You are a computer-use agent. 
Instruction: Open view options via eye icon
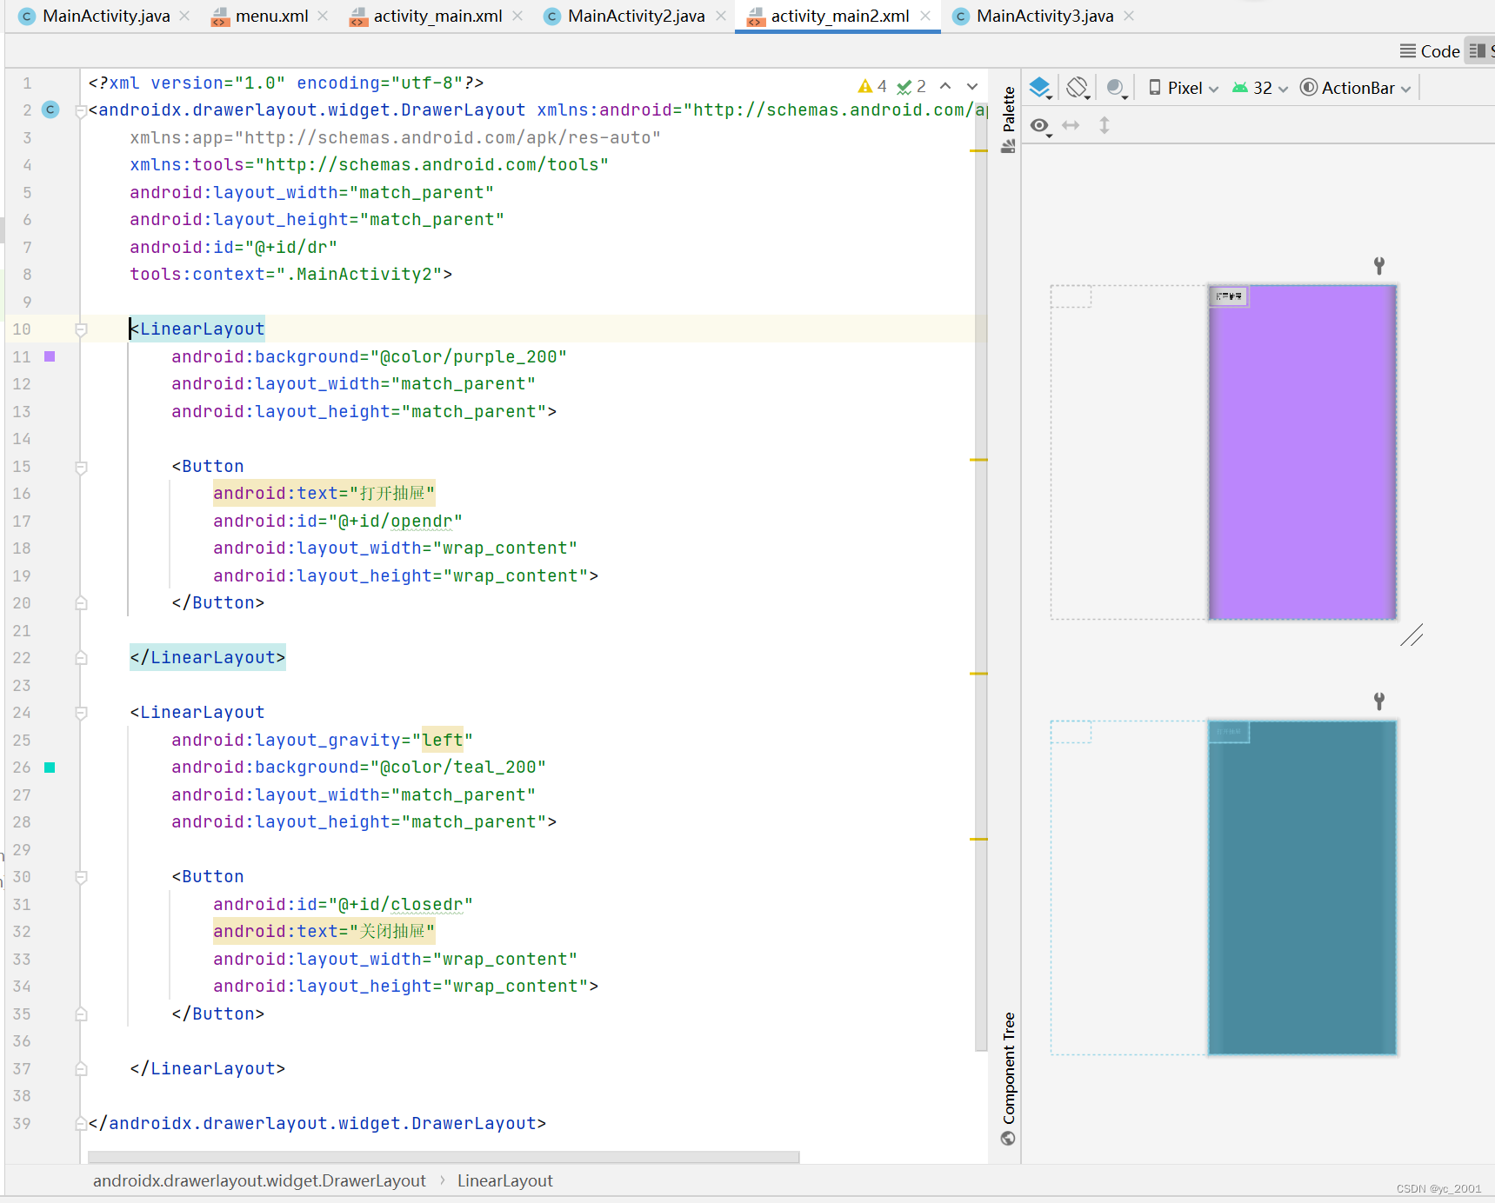point(1039,125)
